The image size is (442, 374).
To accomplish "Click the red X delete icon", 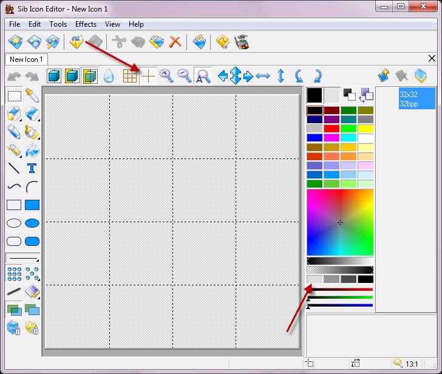I will pos(175,42).
